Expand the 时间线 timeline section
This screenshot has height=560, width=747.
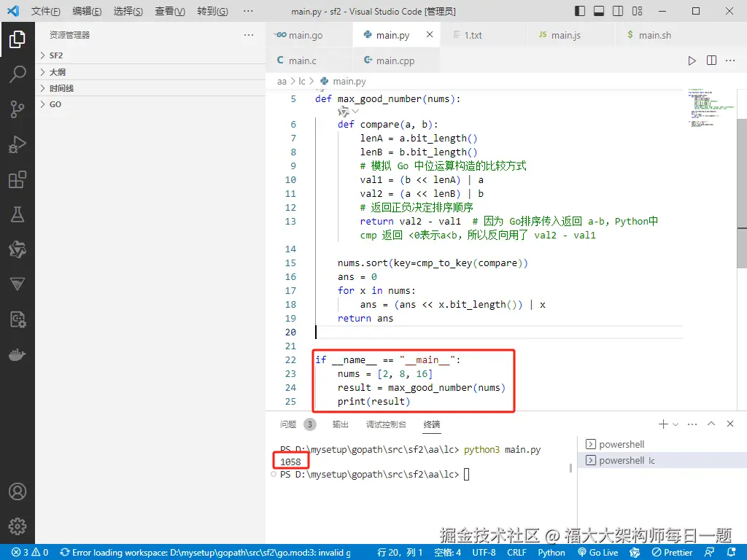point(150,88)
